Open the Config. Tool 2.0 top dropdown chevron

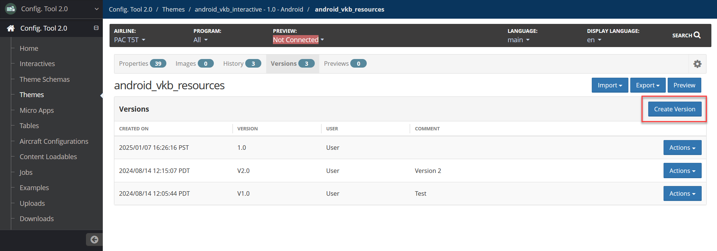coord(96,9)
